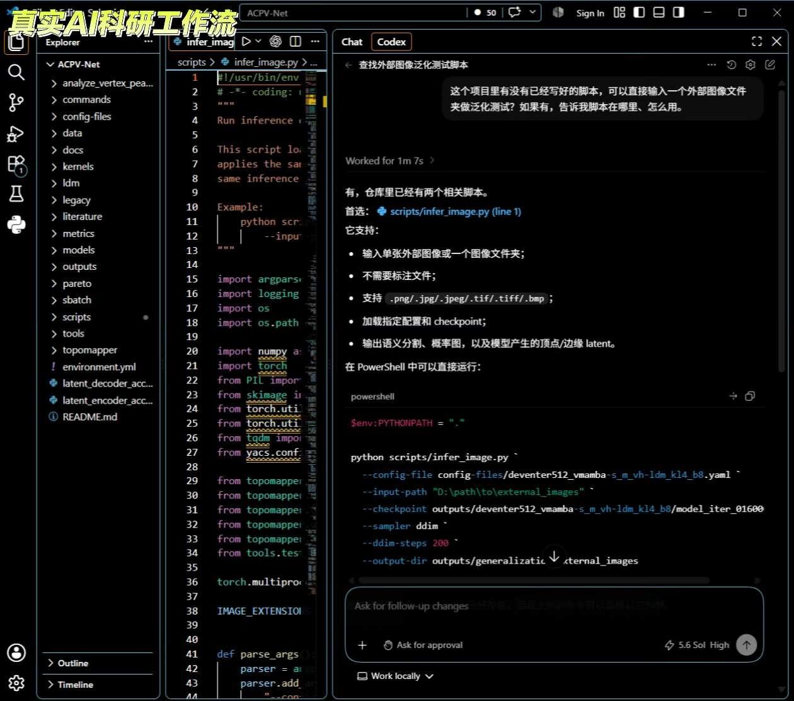Screen dimensions: 794x701
Task: Open the Run and Debug view
Action: (x=16, y=134)
